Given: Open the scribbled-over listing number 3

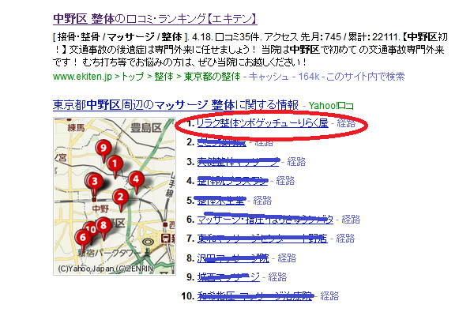Looking at the screenshot, I should [x=239, y=162].
